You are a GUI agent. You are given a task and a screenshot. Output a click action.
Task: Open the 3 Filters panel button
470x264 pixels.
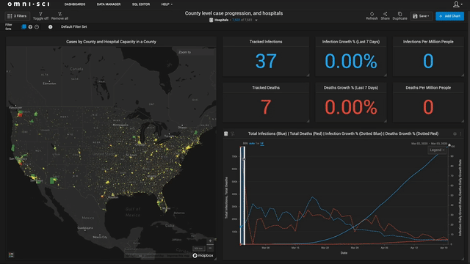[x=17, y=16]
